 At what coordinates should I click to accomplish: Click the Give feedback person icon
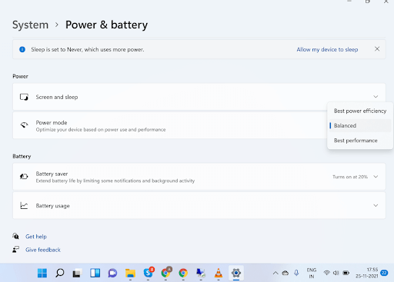click(x=15, y=250)
